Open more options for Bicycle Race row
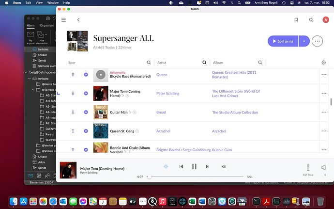Viewport: 334px width, 209px height. (324, 75)
